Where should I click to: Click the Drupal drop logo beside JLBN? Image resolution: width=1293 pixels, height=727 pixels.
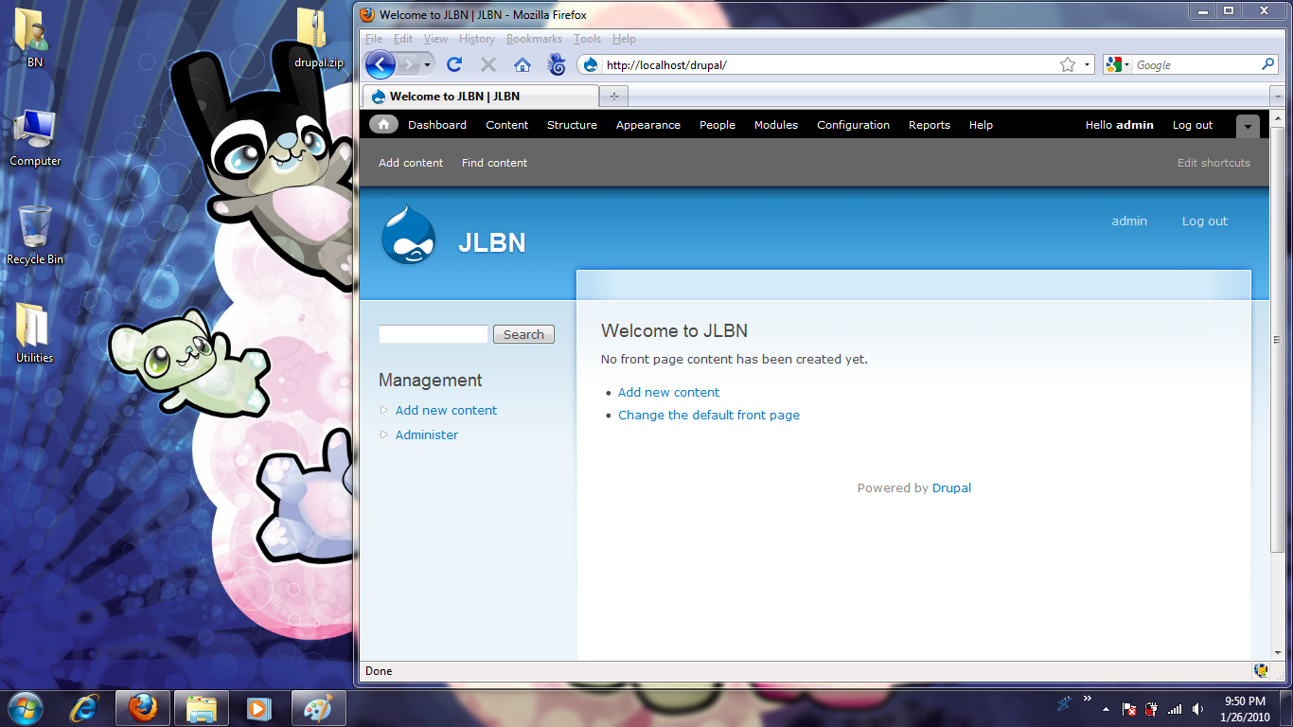click(409, 236)
